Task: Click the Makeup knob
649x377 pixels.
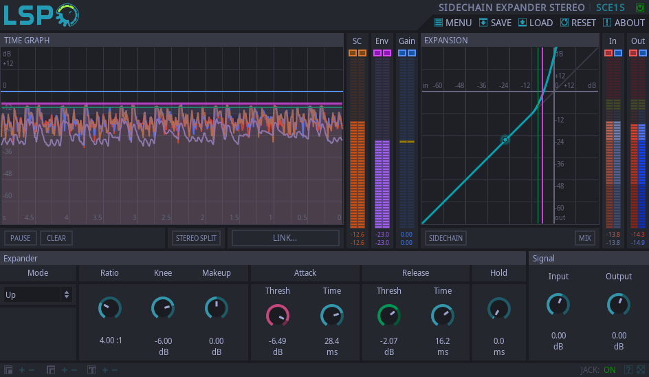Action: (216, 308)
